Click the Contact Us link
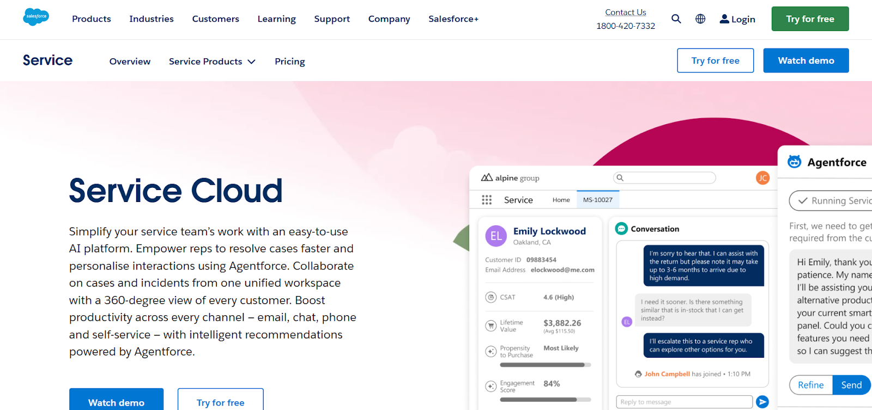This screenshot has height=410, width=872. click(x=626, y=12)
